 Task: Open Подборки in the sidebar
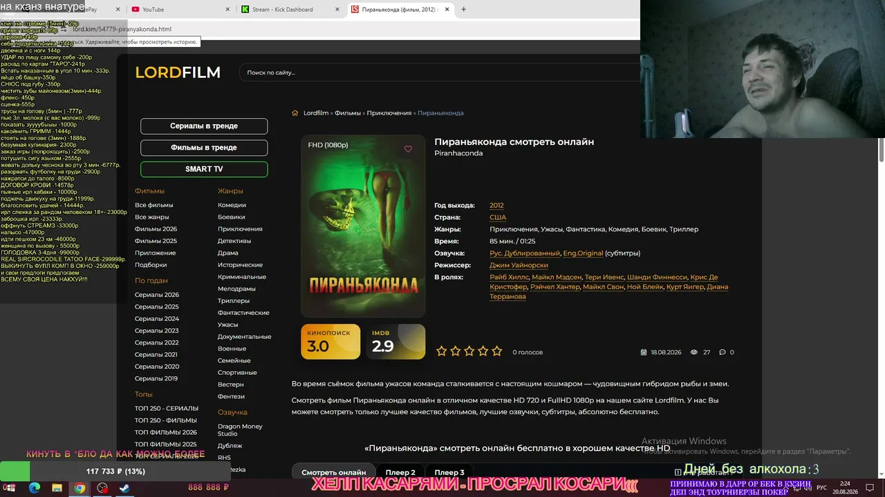pyautogui.click(x=151, y=265)
